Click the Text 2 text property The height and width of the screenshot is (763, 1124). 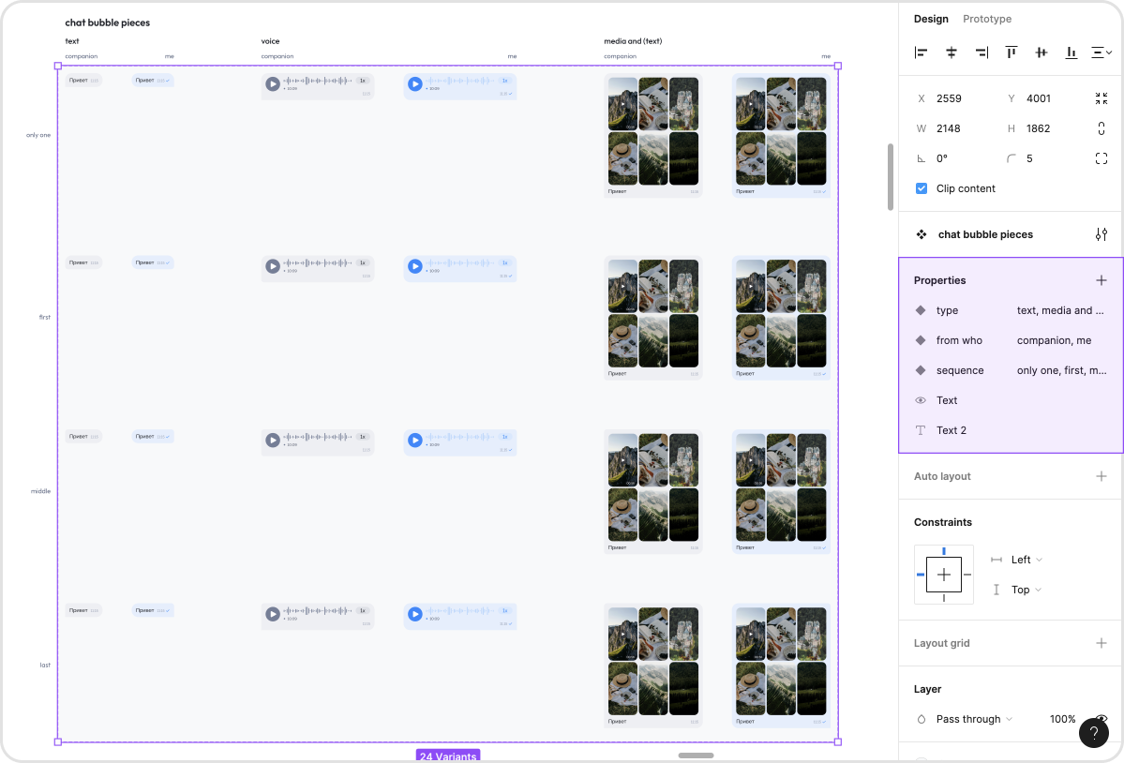[x=1011, y=430]
